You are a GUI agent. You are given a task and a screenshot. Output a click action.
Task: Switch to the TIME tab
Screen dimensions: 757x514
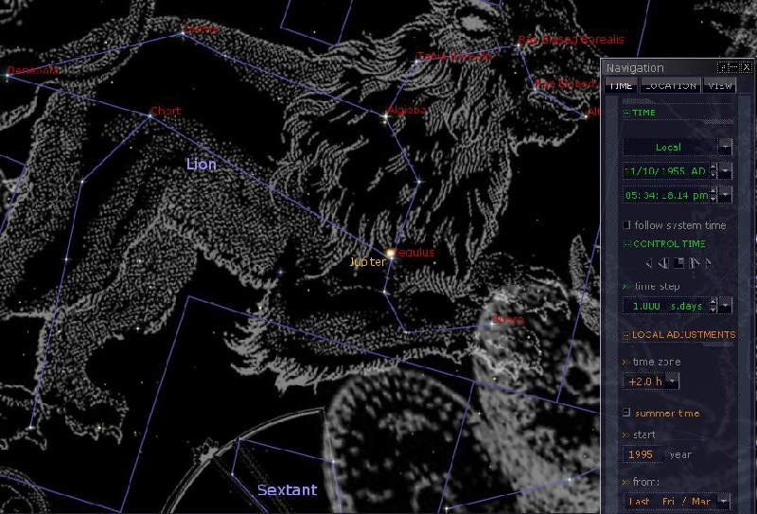pos(621,85)
